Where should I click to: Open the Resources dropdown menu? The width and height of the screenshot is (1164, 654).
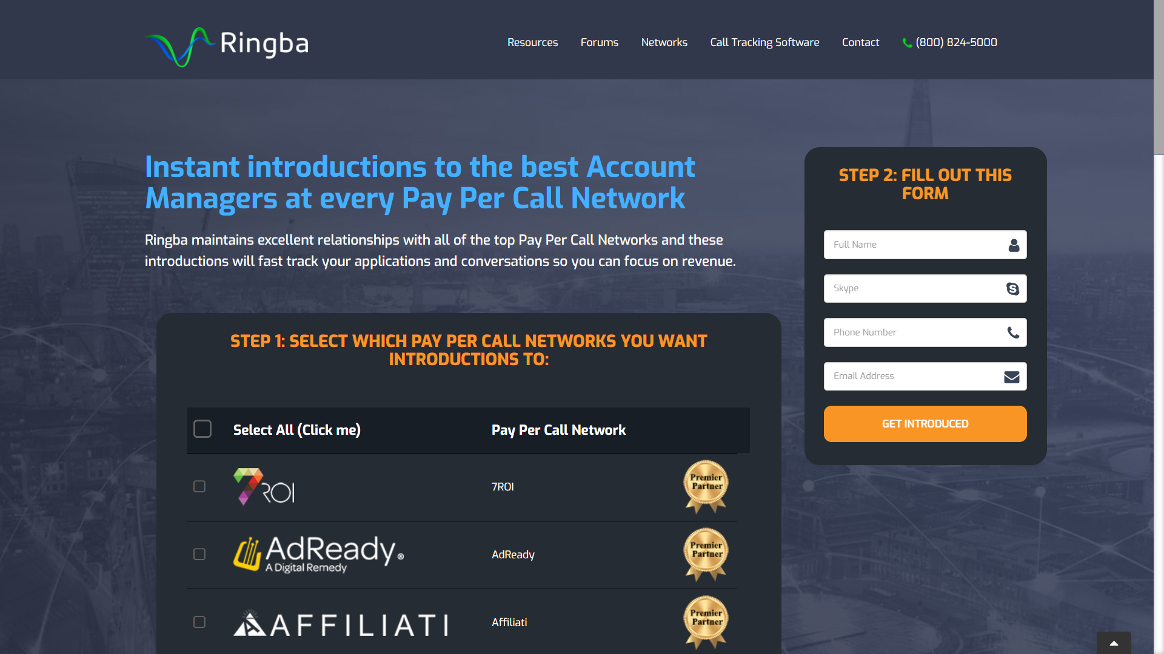532,42
